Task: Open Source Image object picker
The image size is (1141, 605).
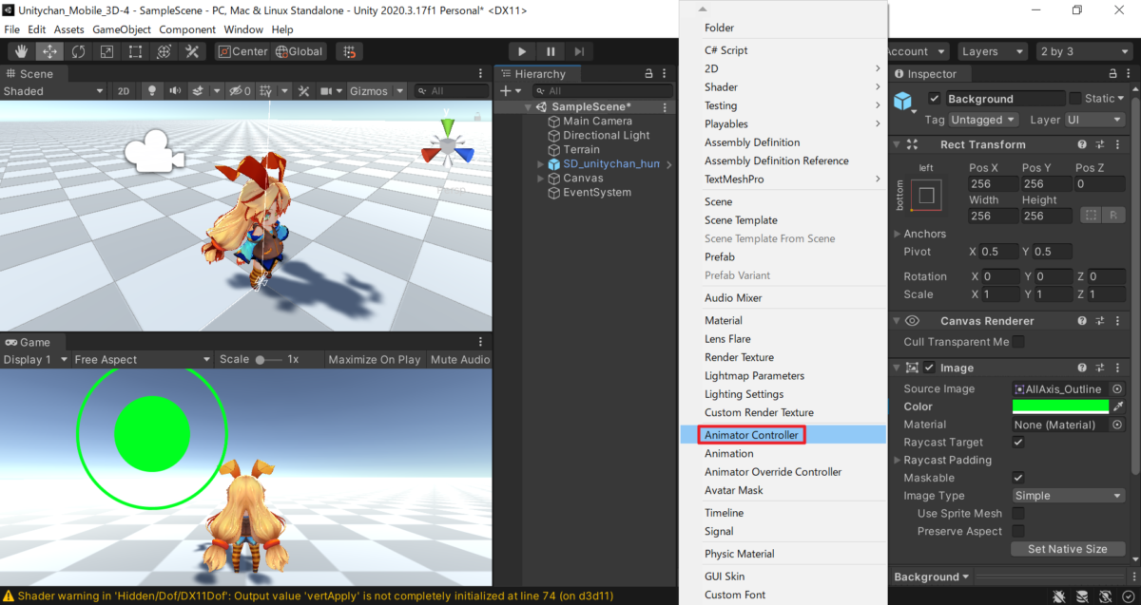Action: (1117, 388)
